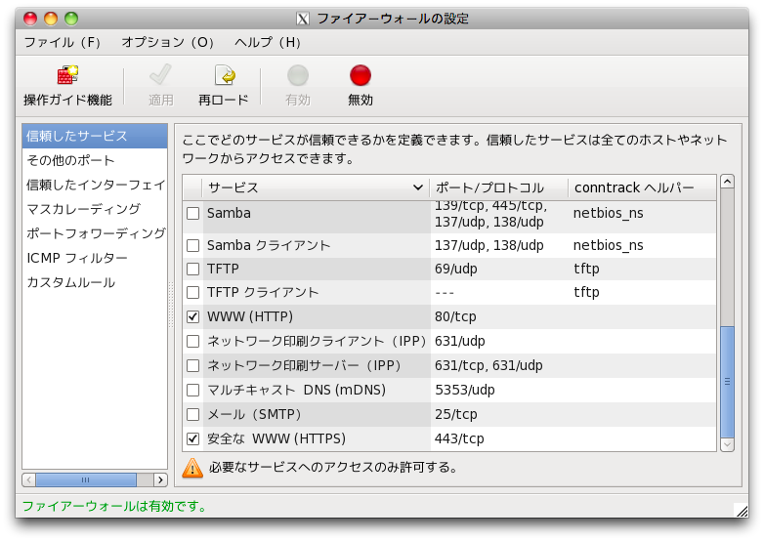The height and width of the screenshot is (541, 764).
Task: Click the greyed 適用 apply checkmark icon
Action: click(160, 76)
